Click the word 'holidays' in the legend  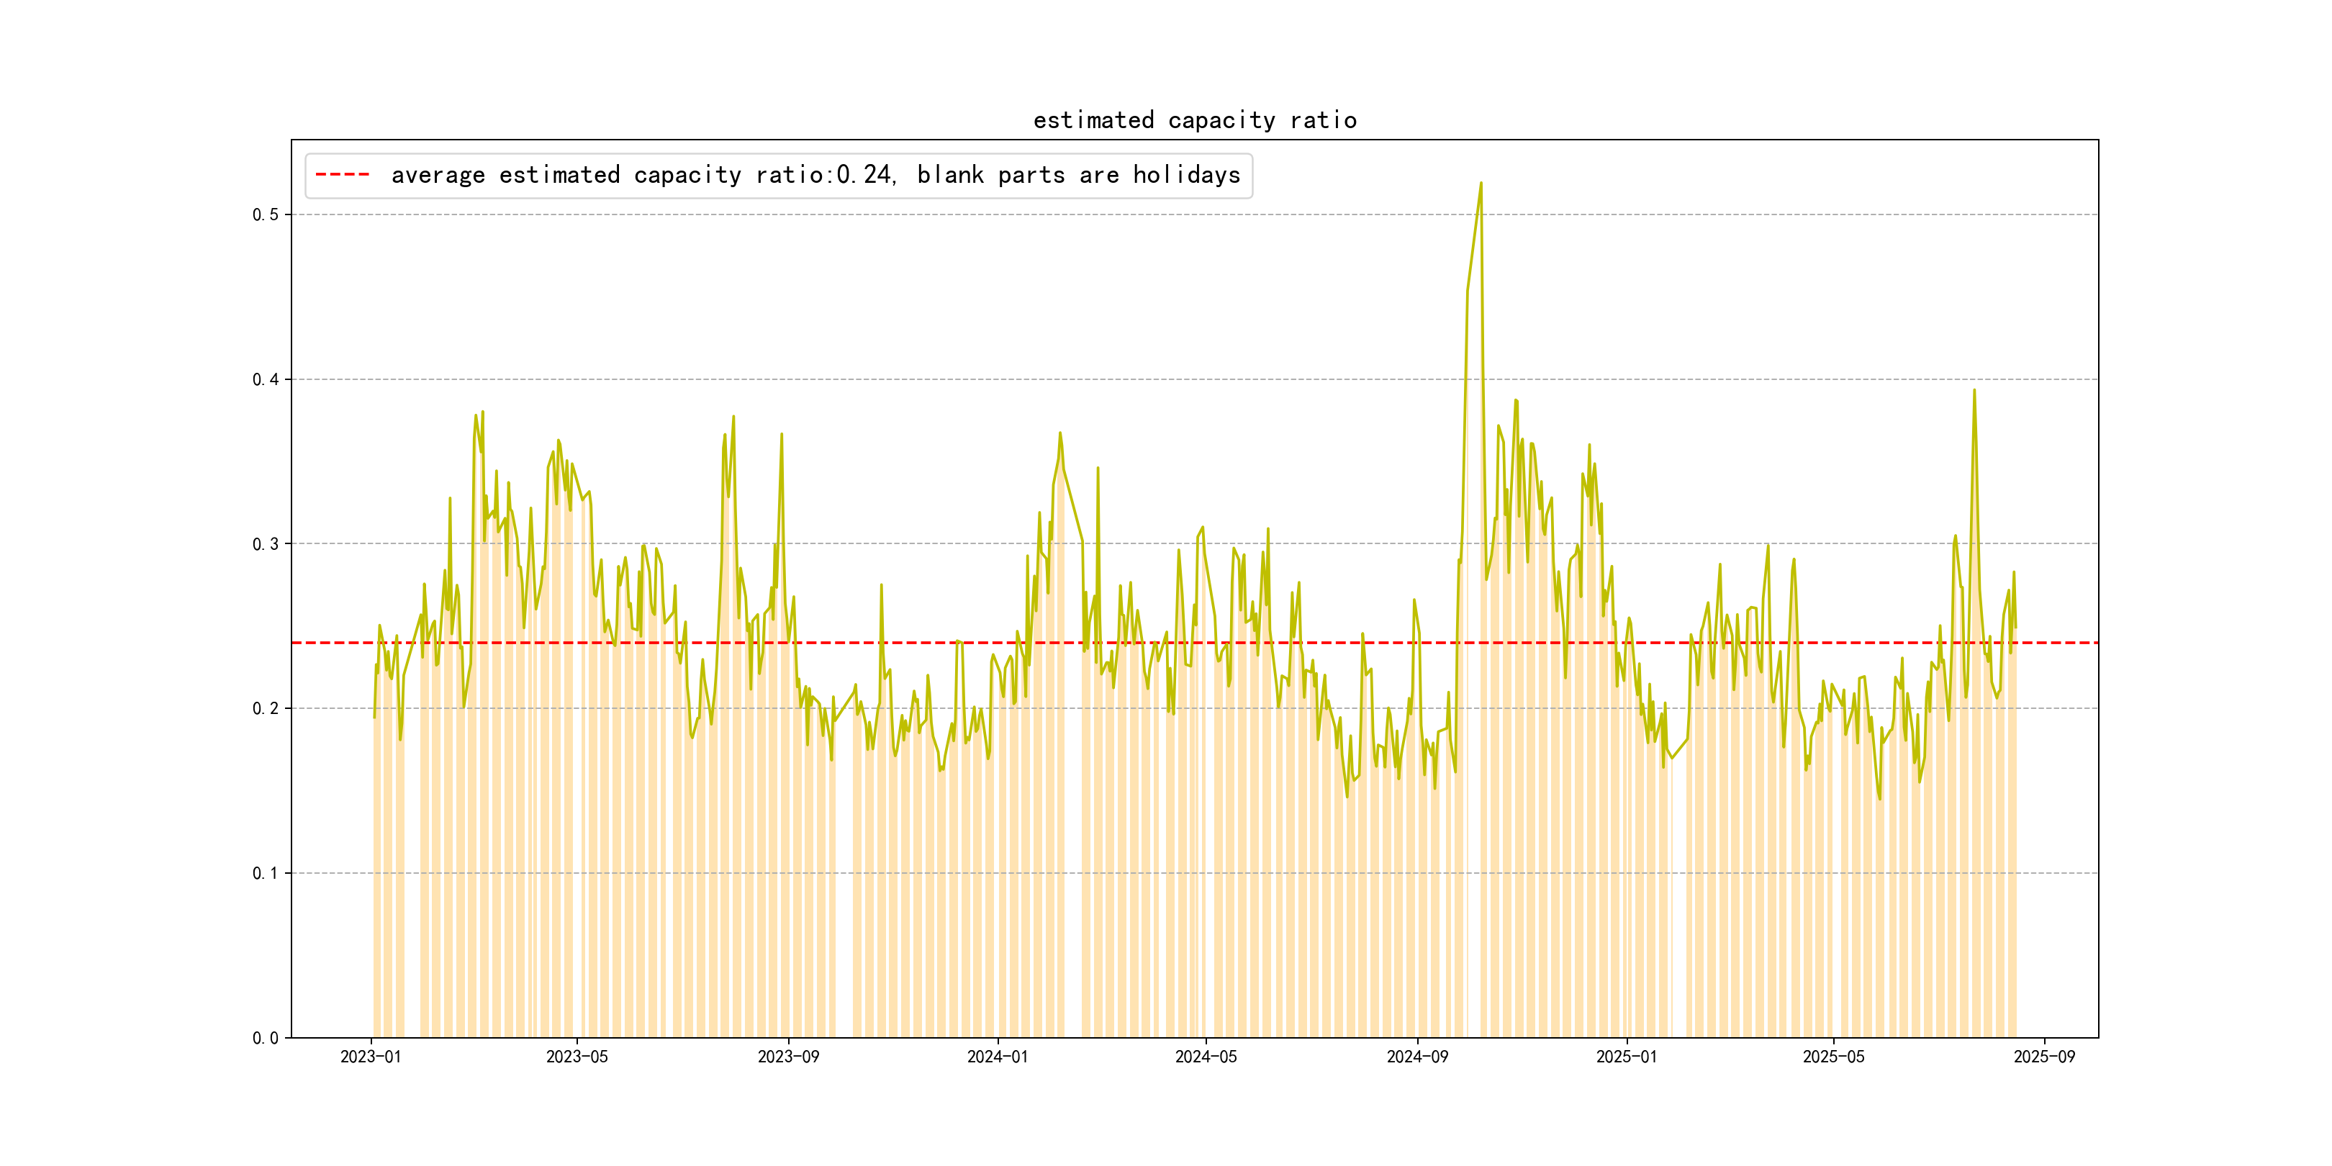point(1186,175)
